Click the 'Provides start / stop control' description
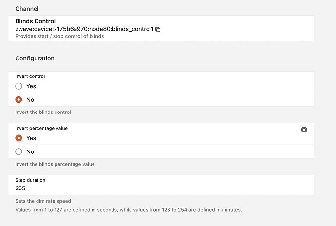Viewport: 336px width, 226px height. point(59,36)
